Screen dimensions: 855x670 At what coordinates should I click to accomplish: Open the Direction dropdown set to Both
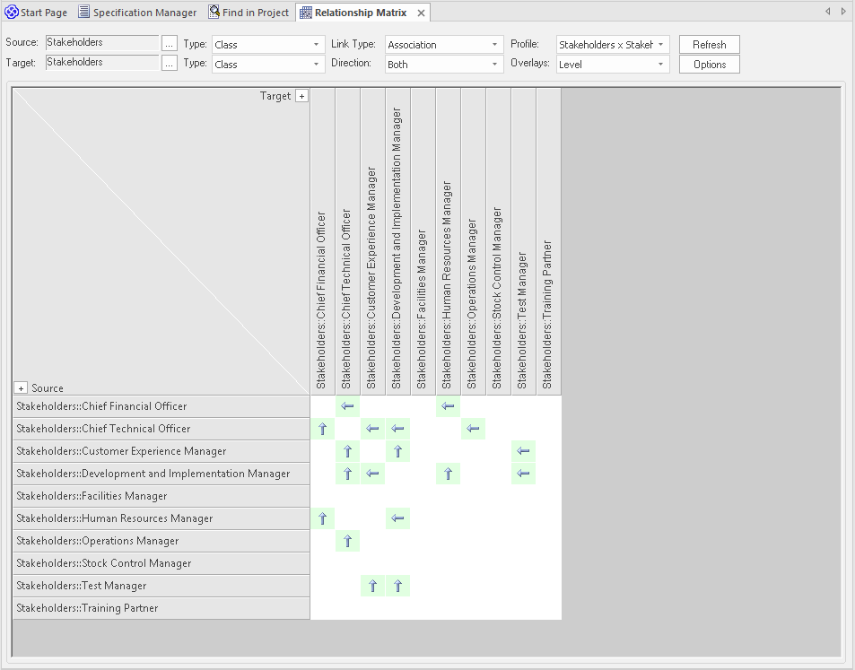(x=444, y=64)
